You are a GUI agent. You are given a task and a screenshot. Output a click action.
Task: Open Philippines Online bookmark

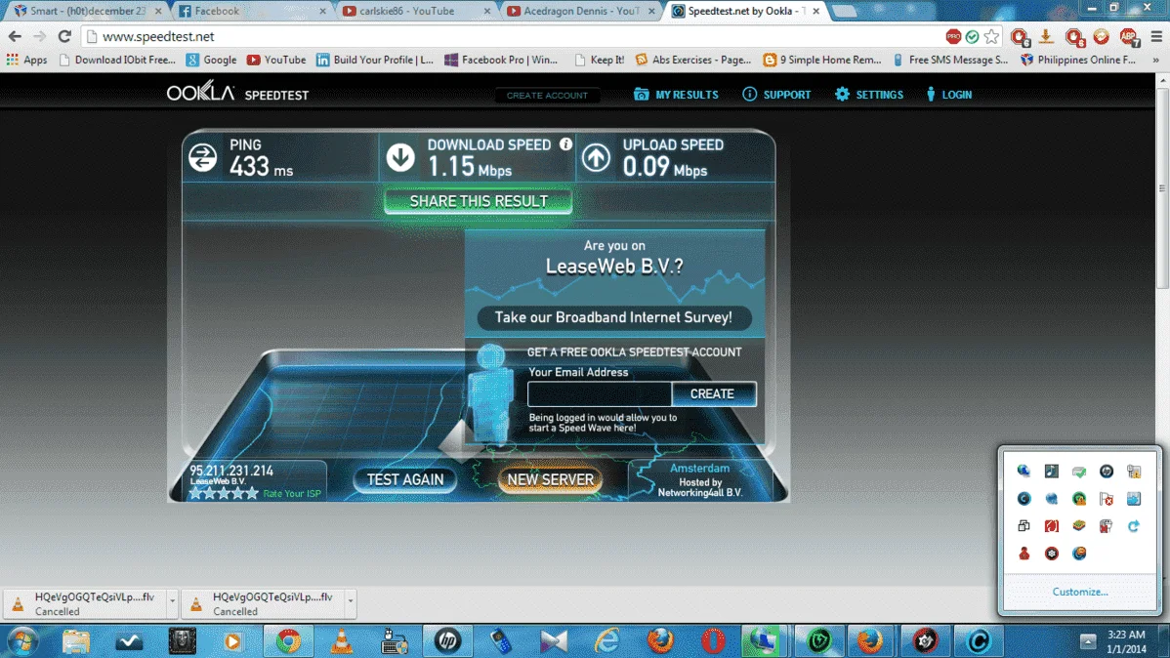[x=1078, y=60]
